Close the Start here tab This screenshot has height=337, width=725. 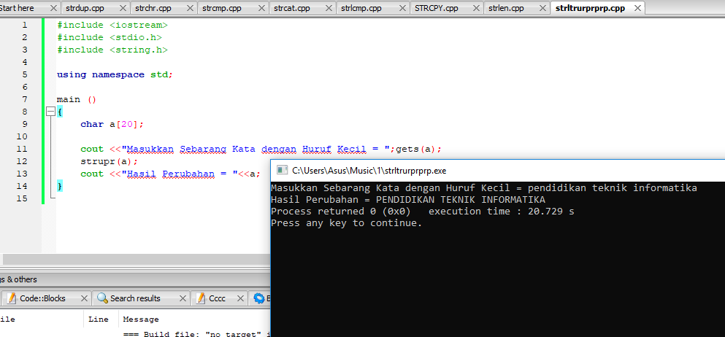click(x=53, y=8)
